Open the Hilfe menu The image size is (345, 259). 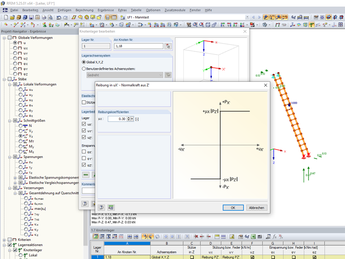click(x=208, y=10)
